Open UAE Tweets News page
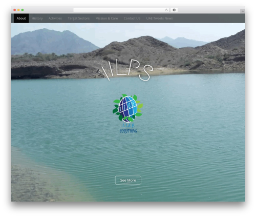Image resolution: width=256 pixels, height=217 pixels. click(x=159, y=18)
